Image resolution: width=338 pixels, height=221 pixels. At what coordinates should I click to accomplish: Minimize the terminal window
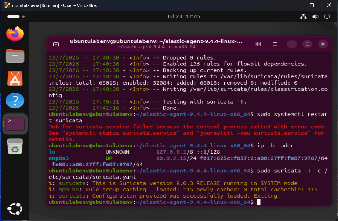[x=292, y=44]
